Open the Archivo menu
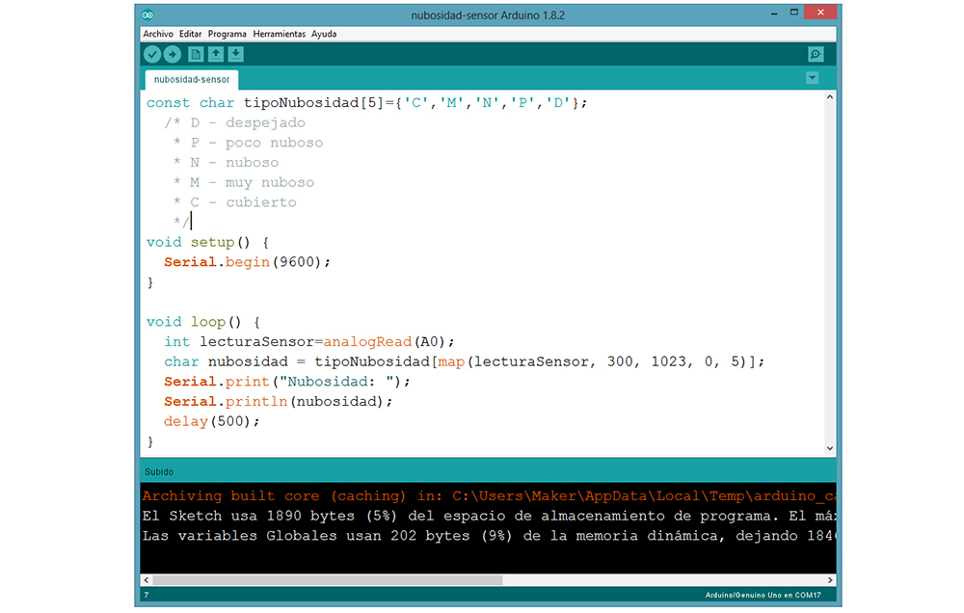The image size is (964, 613). click(158, 34)
